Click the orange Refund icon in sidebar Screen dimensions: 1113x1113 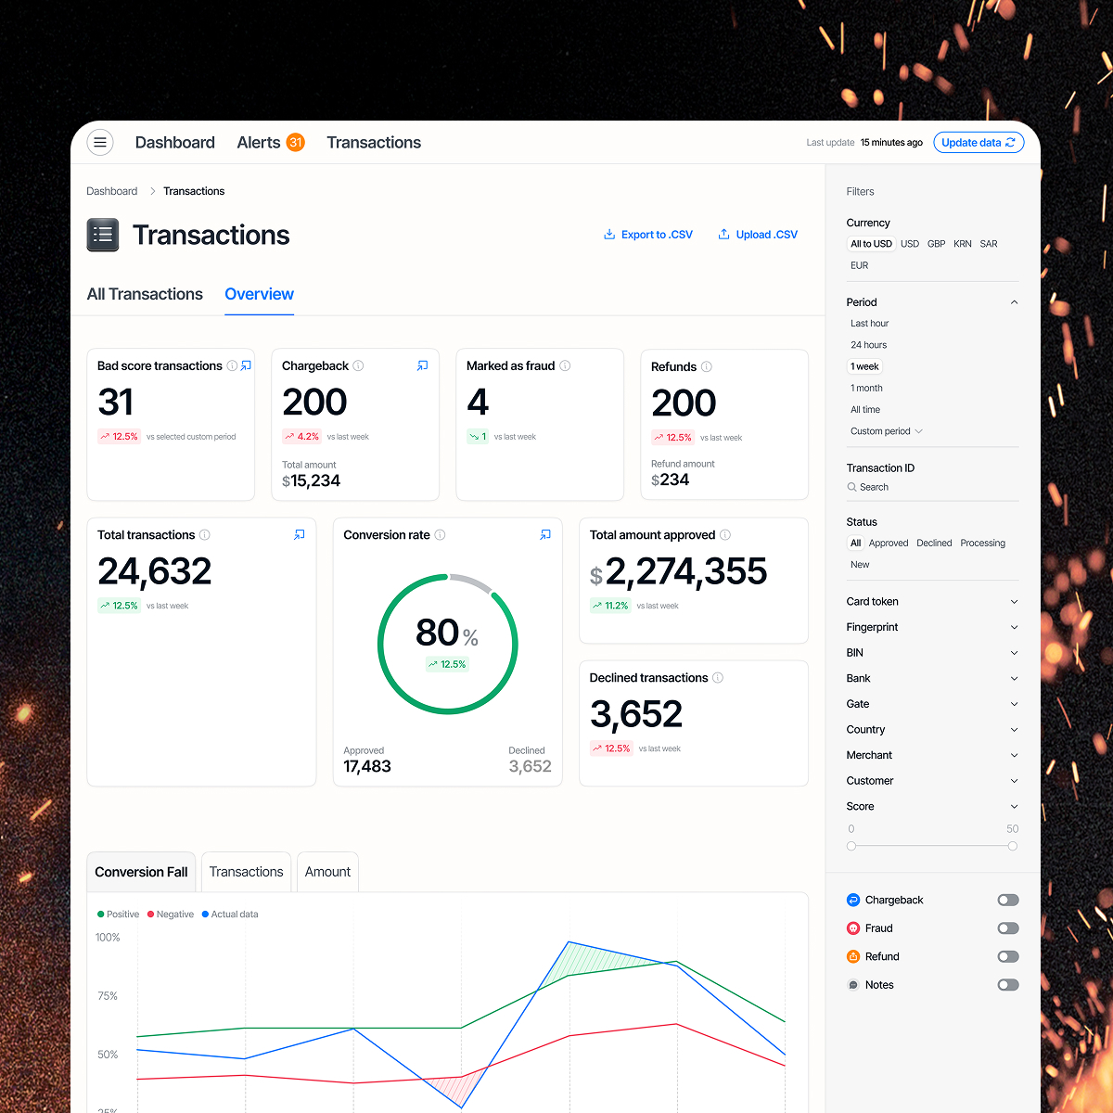853,956
